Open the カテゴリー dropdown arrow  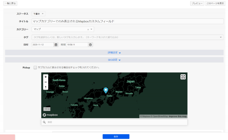pyautogui.click(x=92, y=30)
